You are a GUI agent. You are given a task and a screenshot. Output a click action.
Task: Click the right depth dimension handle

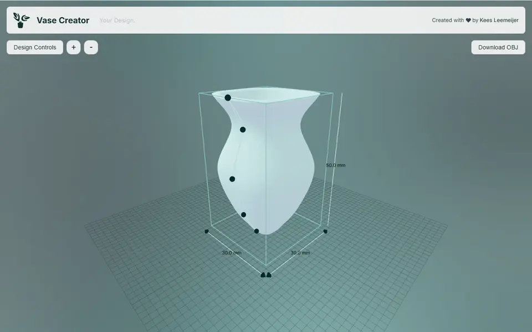(x=325, y=231)
